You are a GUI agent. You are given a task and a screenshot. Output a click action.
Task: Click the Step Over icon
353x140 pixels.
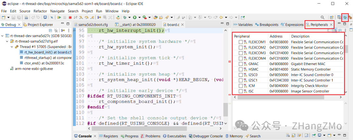(x=87, y=17)
